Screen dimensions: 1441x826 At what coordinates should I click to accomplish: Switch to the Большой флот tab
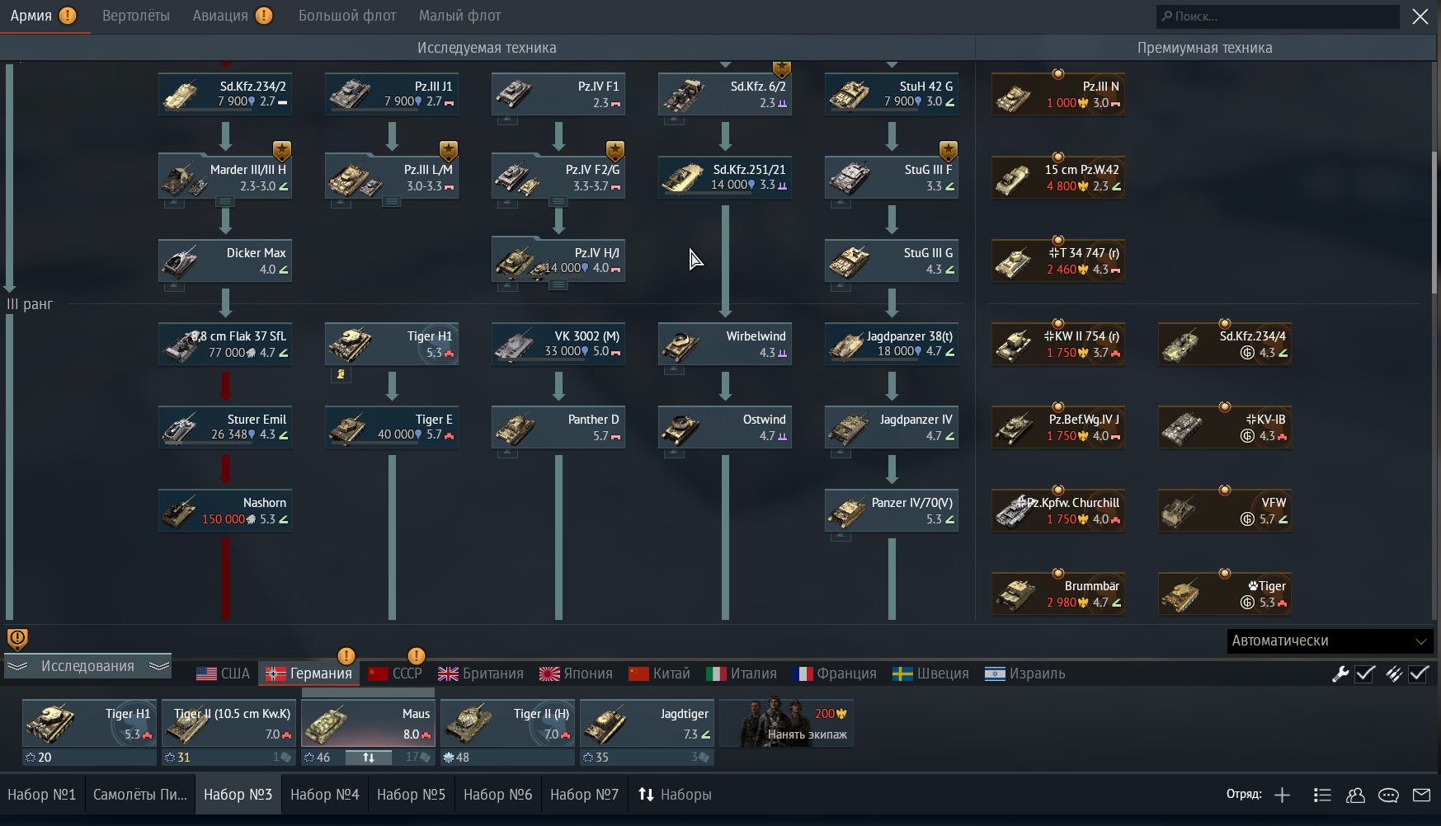[x=347, y=16]
